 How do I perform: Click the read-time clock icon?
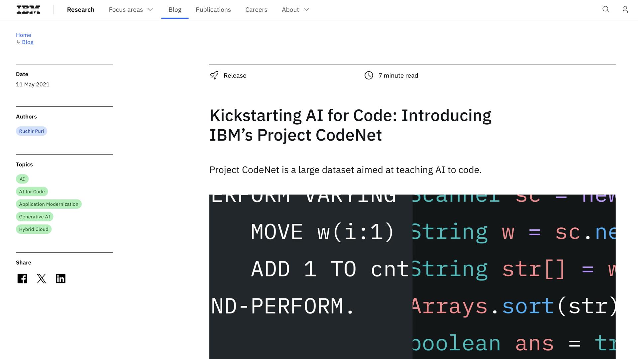[x=369, y=75]
